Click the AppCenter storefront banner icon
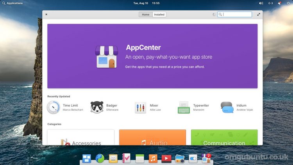This screenshot has height=165, width=293. (x=107, y=57)
